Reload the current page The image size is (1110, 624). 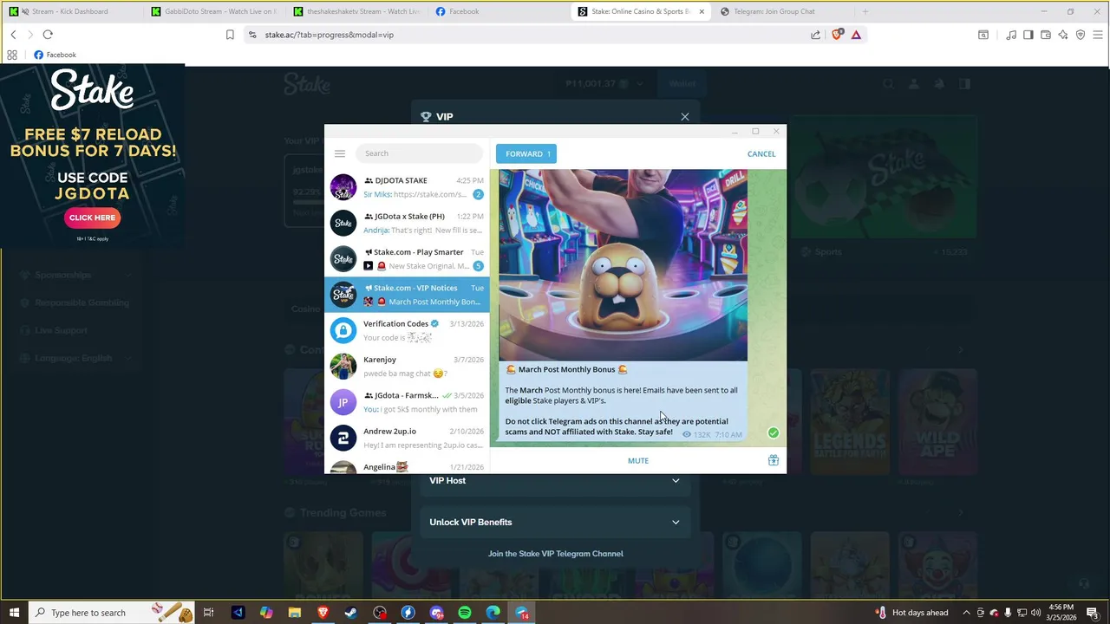(x=48, y=35)
